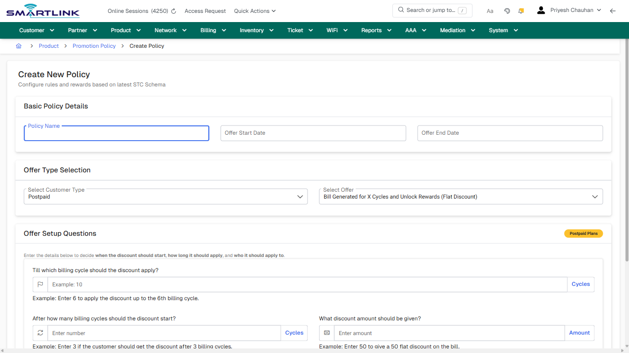Click the Postpaid Plans badge

(x=583, y=233)
